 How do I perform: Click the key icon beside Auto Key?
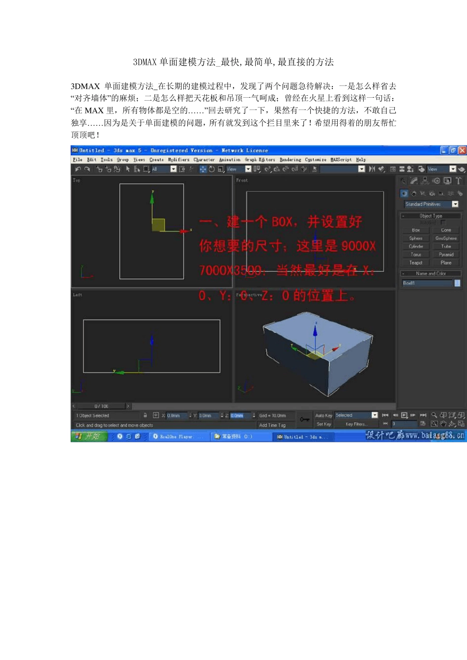point(305,419)
